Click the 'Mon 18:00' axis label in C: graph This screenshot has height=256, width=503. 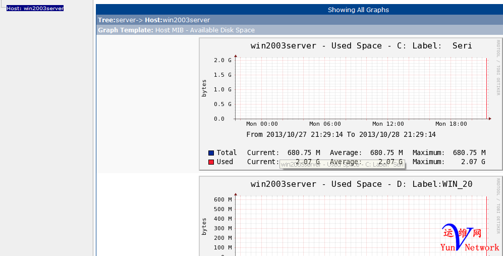point(451,124)
